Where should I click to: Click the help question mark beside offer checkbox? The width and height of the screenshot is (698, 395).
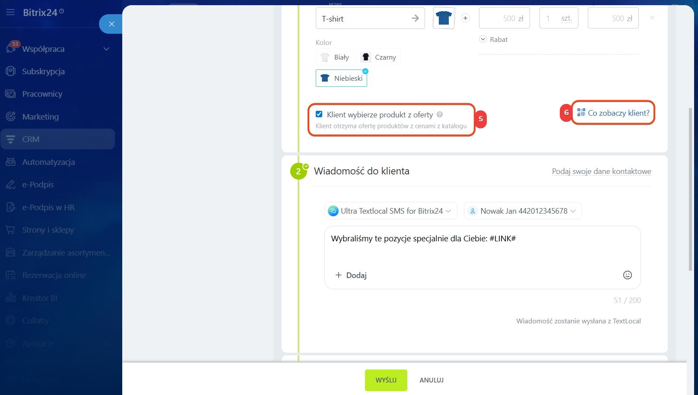tap(440, 114)
